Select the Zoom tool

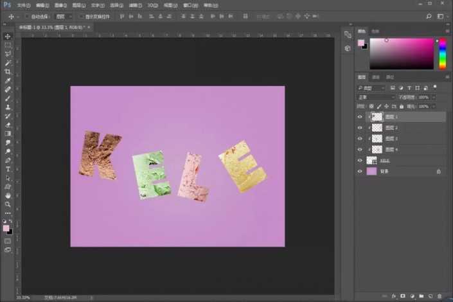click(x=8, y=204)
